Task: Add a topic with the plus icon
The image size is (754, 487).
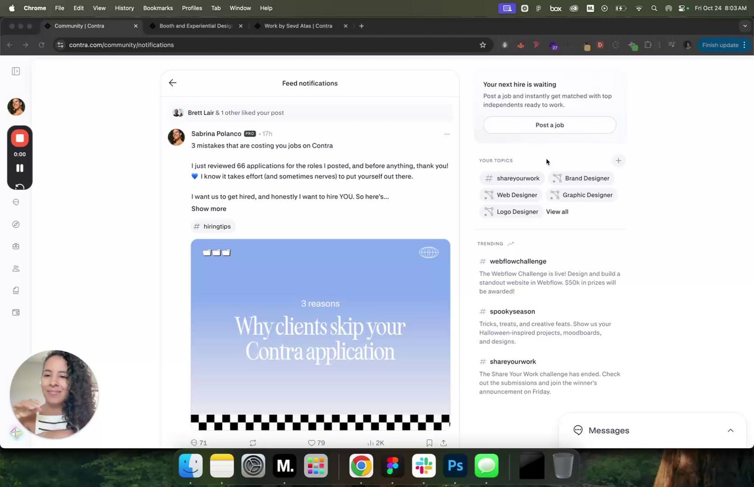Action: click(x=619, y=161)
